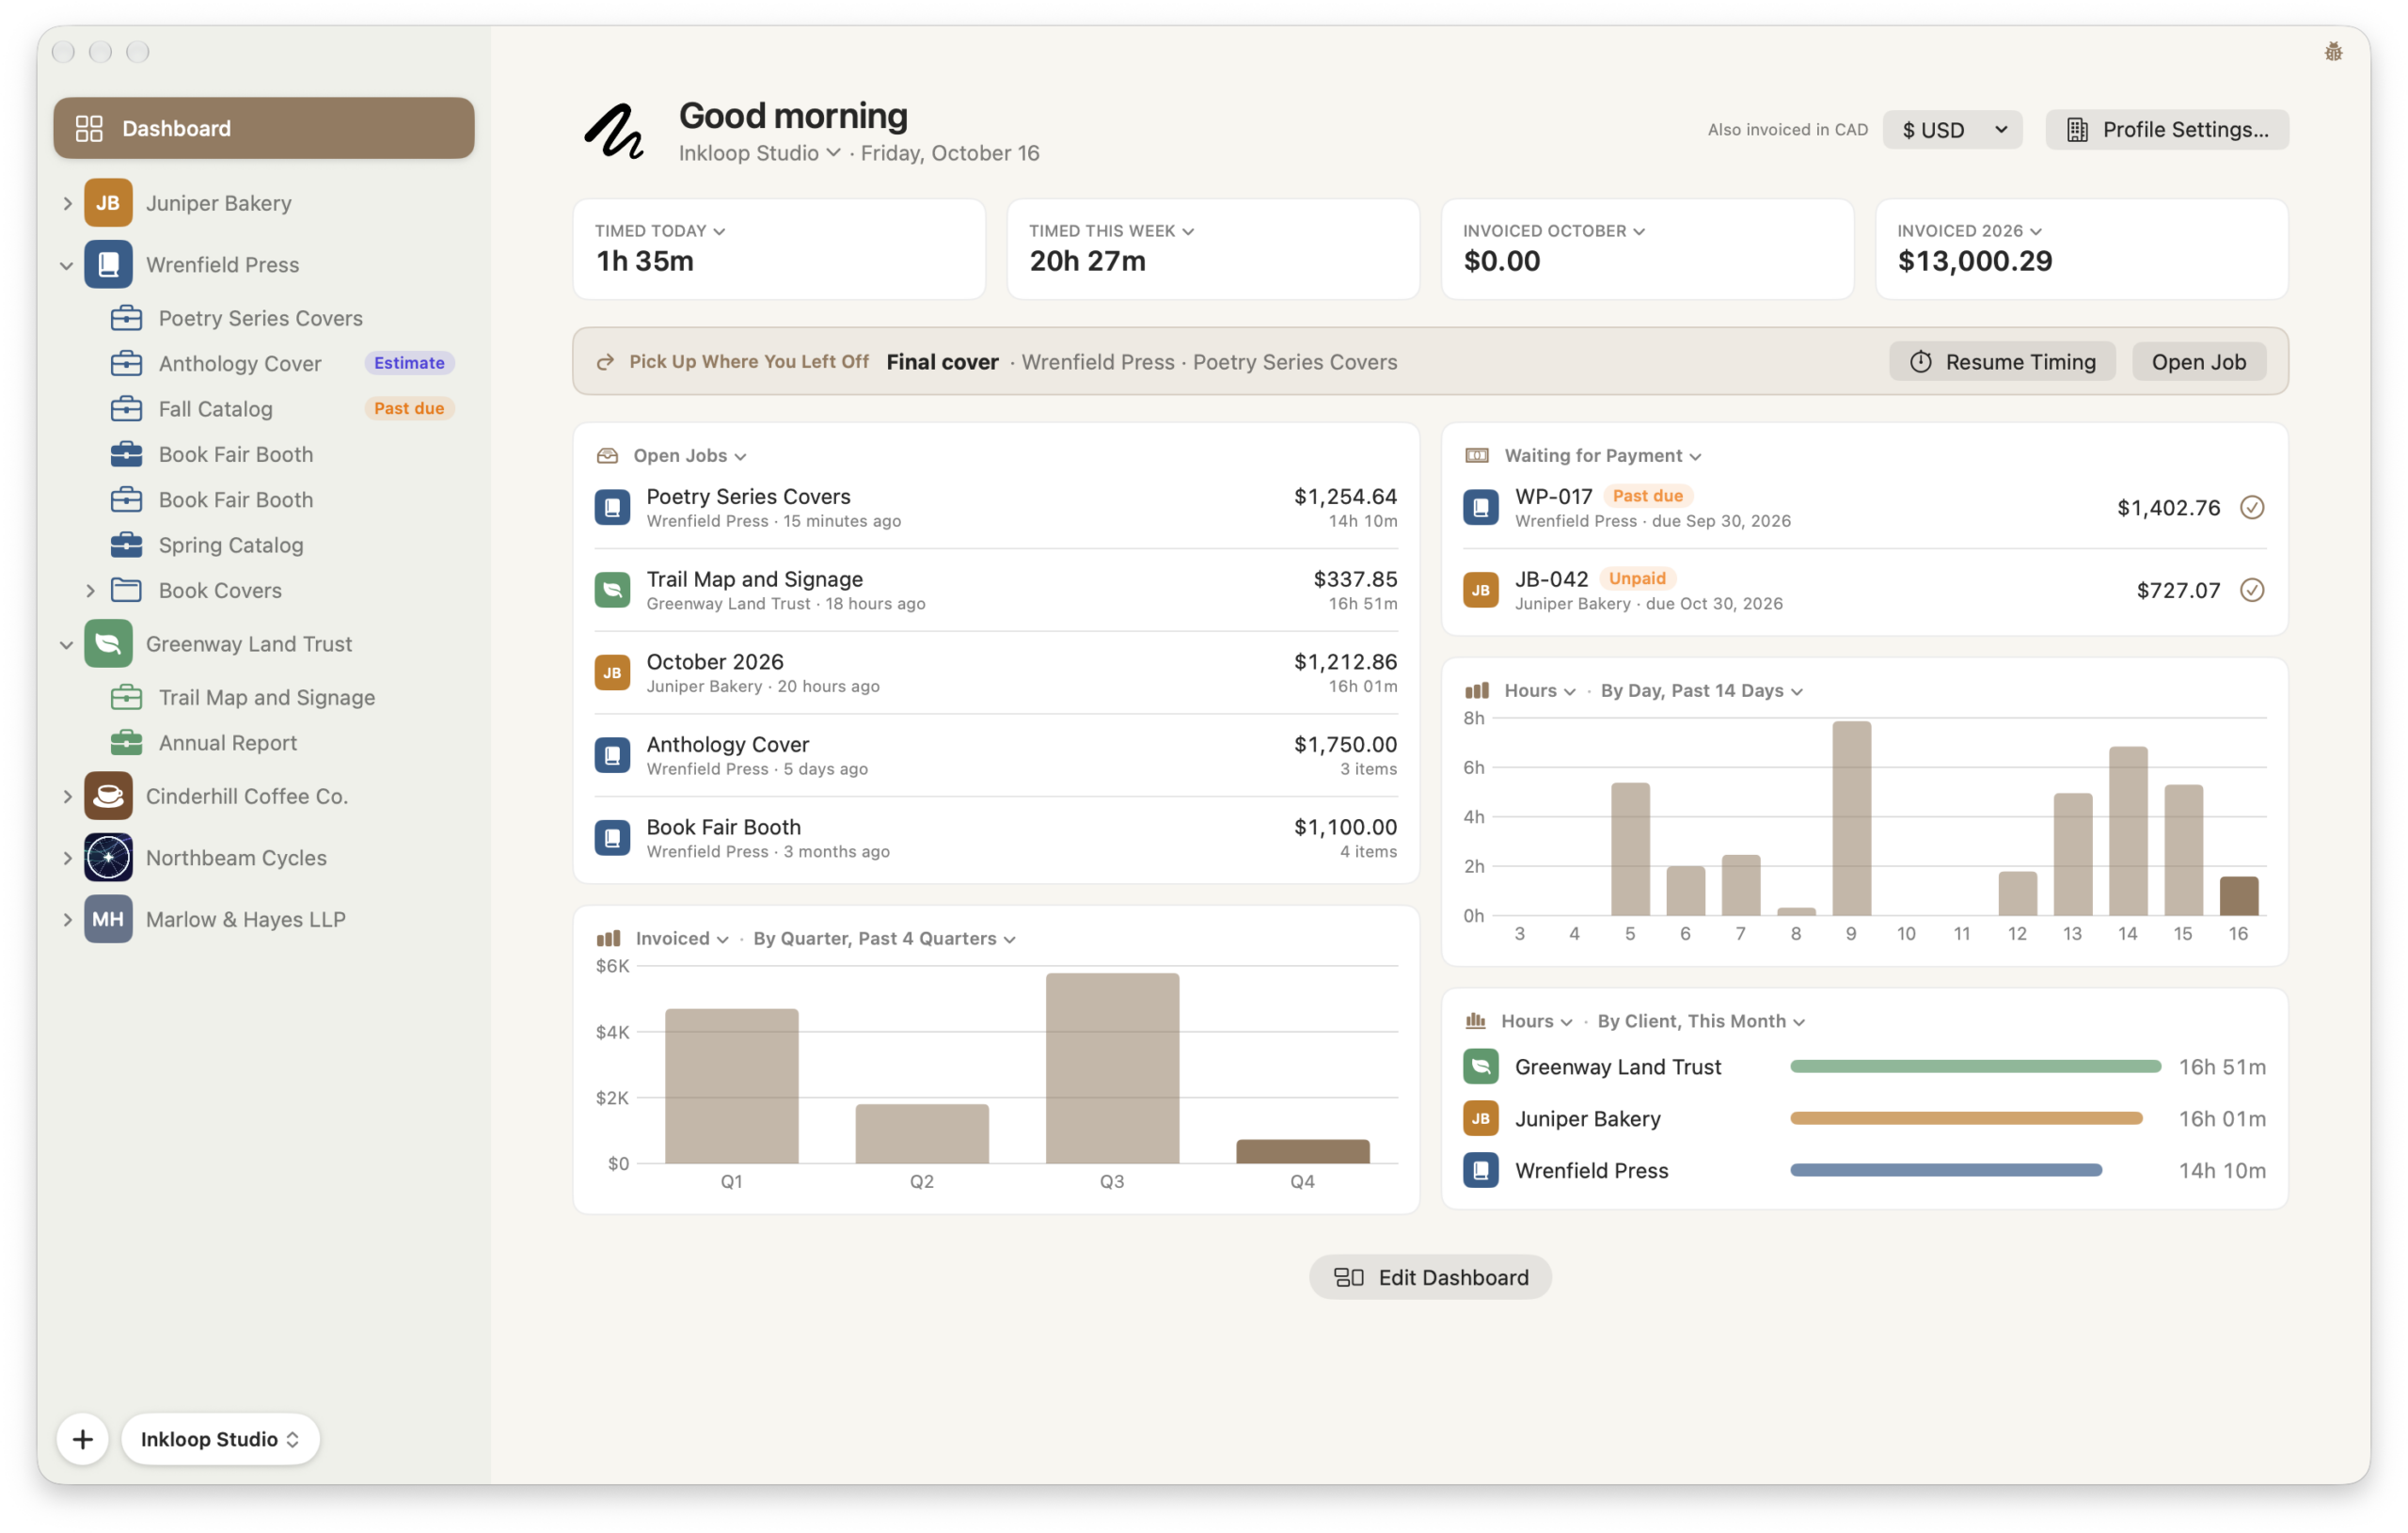Click the day 9 bar in Hours chart
Viewport: 2408px width, 1533px height.
1851,818
